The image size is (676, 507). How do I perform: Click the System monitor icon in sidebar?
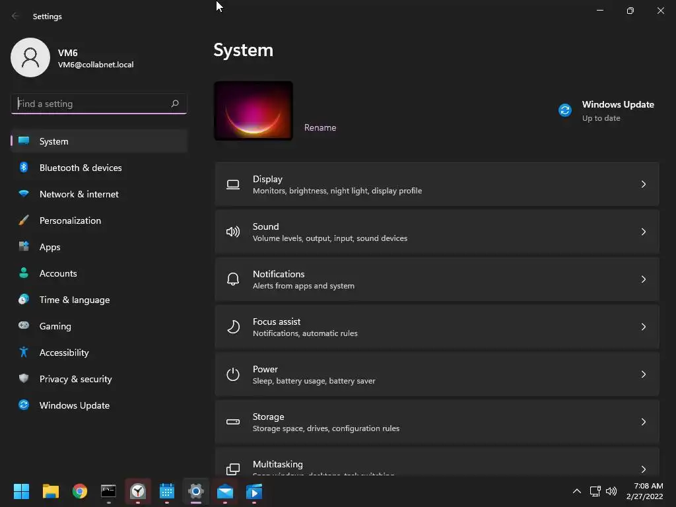click(24, 141)
